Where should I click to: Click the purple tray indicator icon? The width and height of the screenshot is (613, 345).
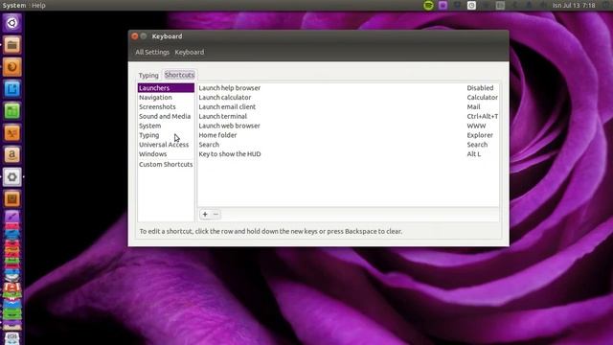[443, 5]
